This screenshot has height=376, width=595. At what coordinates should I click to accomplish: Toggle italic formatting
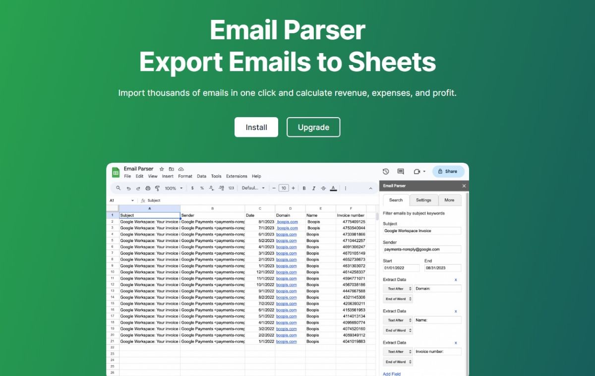pyautogui.click(x=314, y=188)
